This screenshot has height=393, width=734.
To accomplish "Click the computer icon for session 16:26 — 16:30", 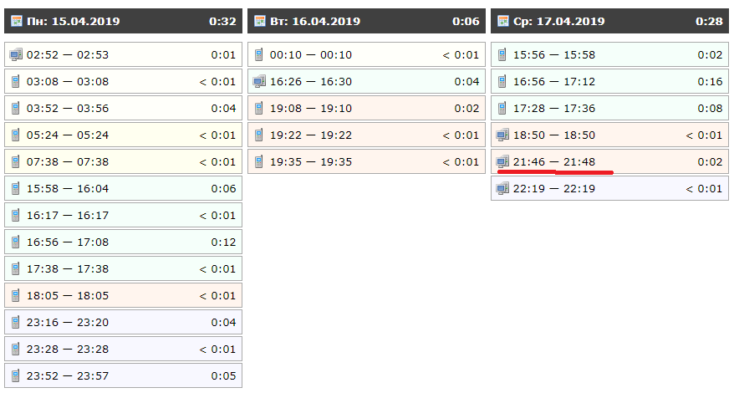I will [259, 81].
